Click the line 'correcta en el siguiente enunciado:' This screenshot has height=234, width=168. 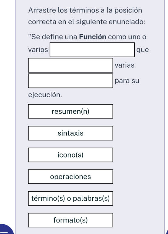[87, 22]
